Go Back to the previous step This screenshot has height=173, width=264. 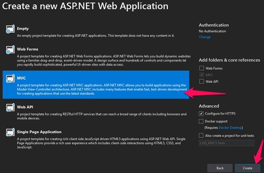coord(220,168)
